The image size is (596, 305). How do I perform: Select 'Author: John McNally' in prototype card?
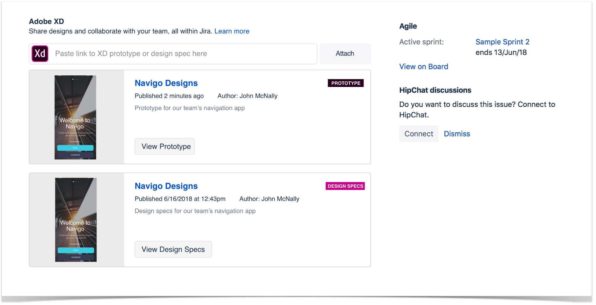[x=247, y=96]
